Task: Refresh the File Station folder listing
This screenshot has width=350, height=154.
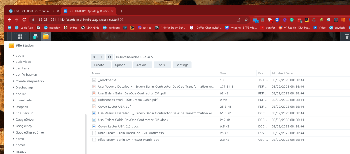Action: click(109, 57)
